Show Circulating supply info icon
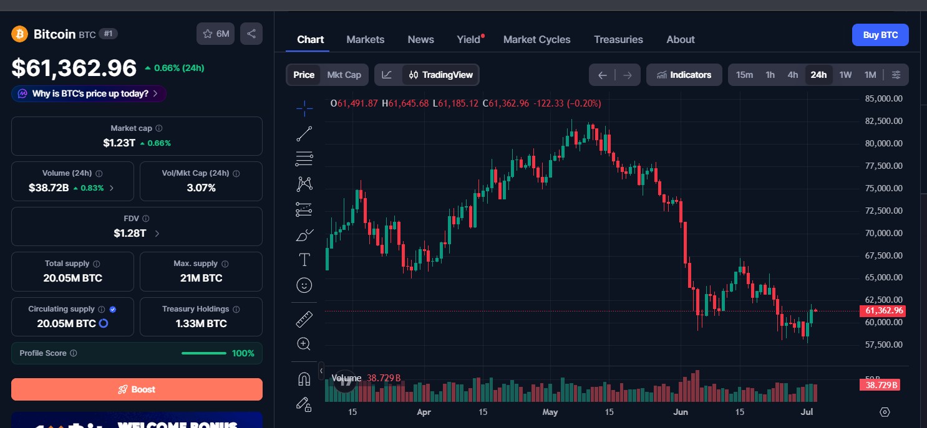Screen dimensions: 927x428 coord(102,309)
